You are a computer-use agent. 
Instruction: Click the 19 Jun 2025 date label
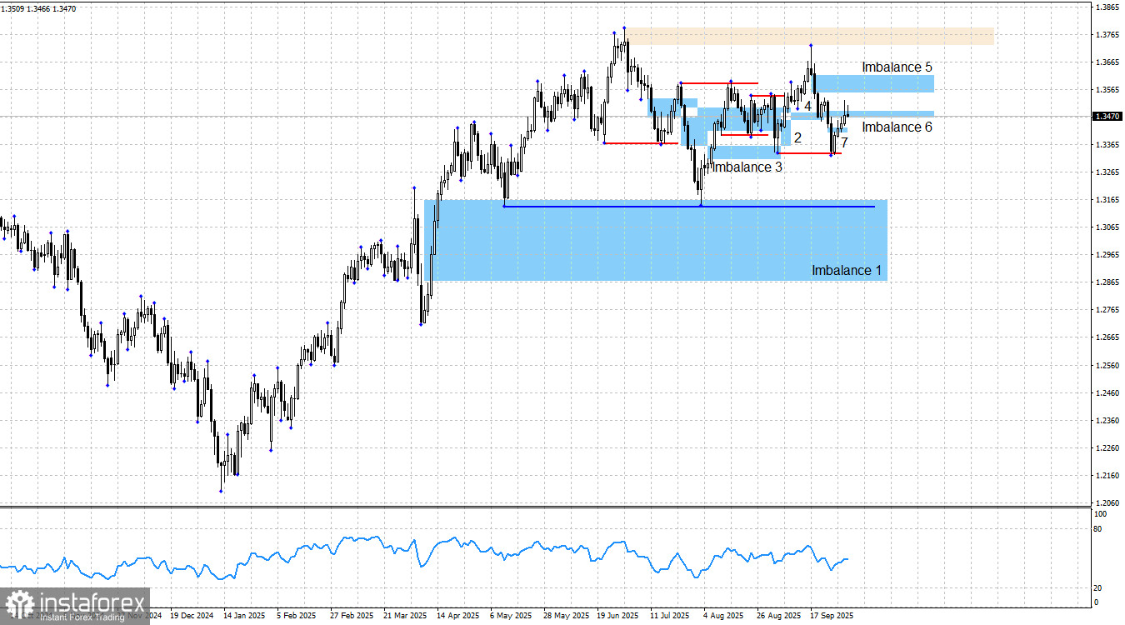pyautogui.click(x=617, y=616)
